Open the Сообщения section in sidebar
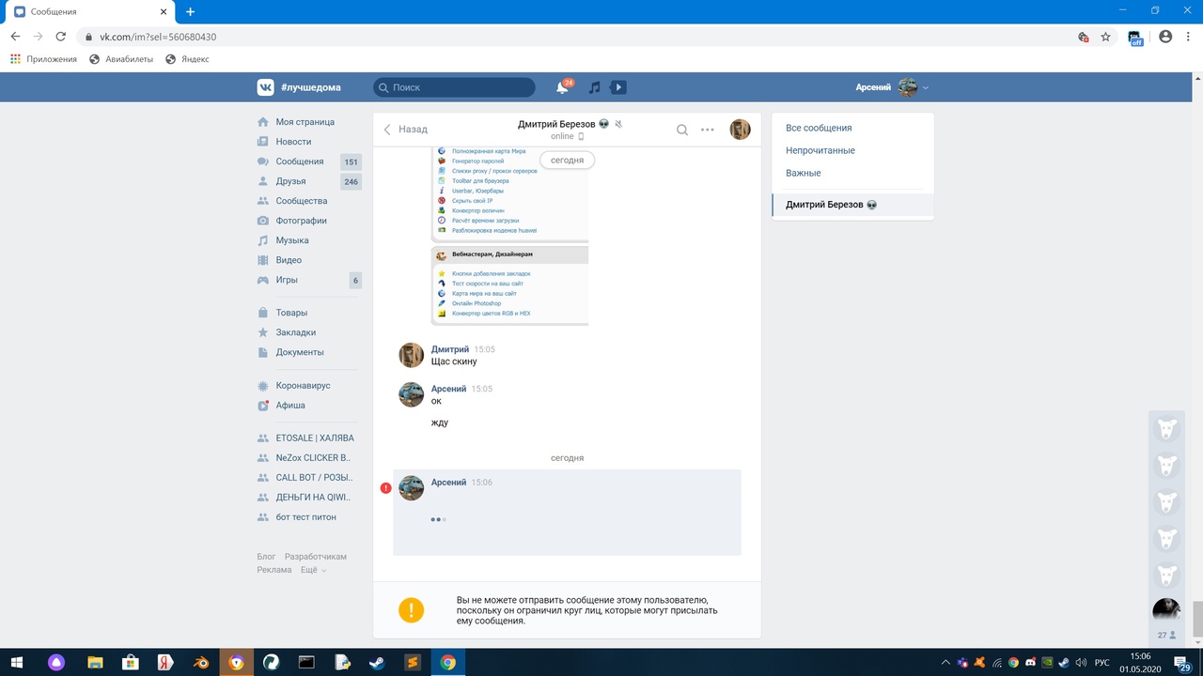 299,161
